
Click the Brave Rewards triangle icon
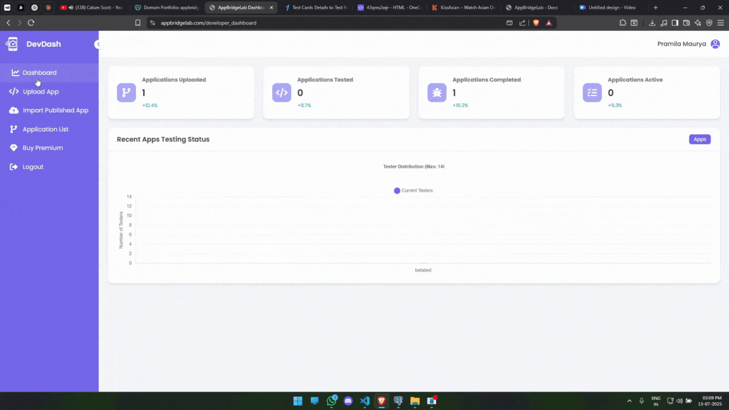549,23
